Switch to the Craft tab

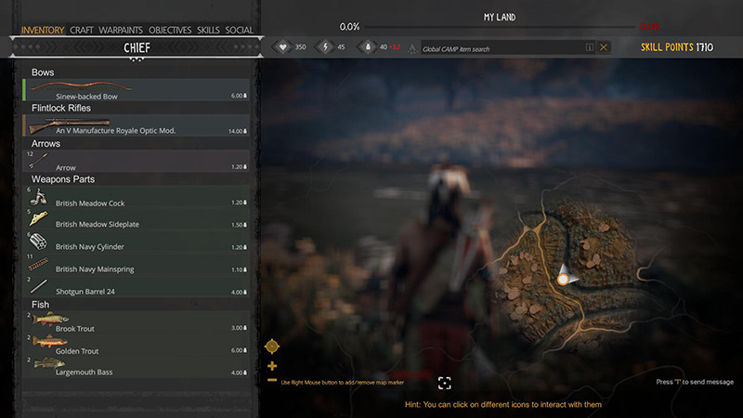82,30
